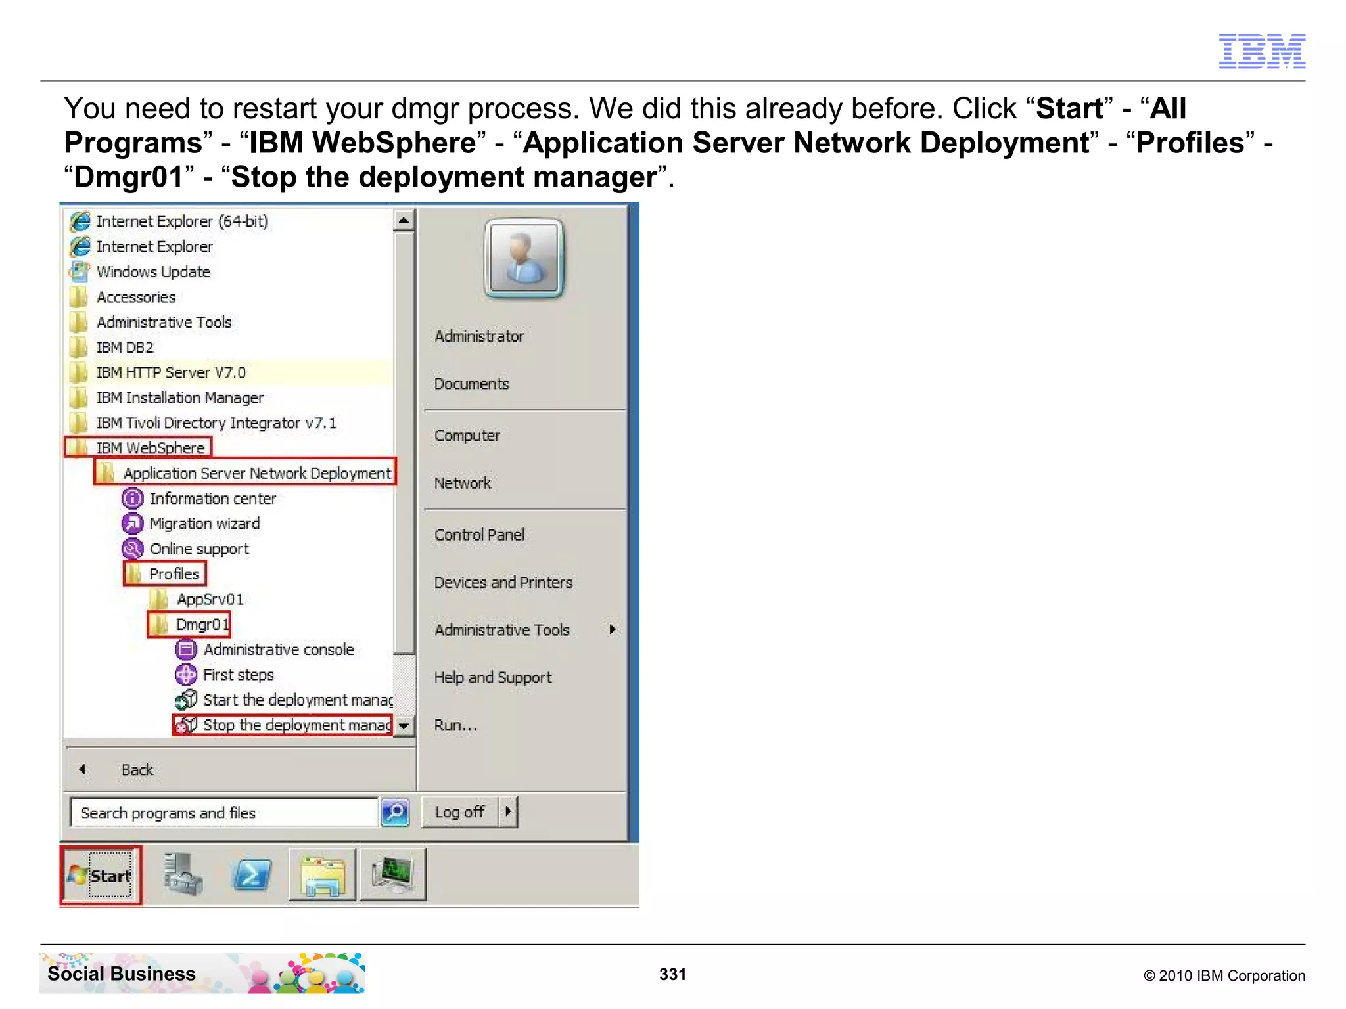Image resolution: width=1346 pixels, height=1009 pixels.
Task: Launch the Migration wizard icon
Action: 133,524
